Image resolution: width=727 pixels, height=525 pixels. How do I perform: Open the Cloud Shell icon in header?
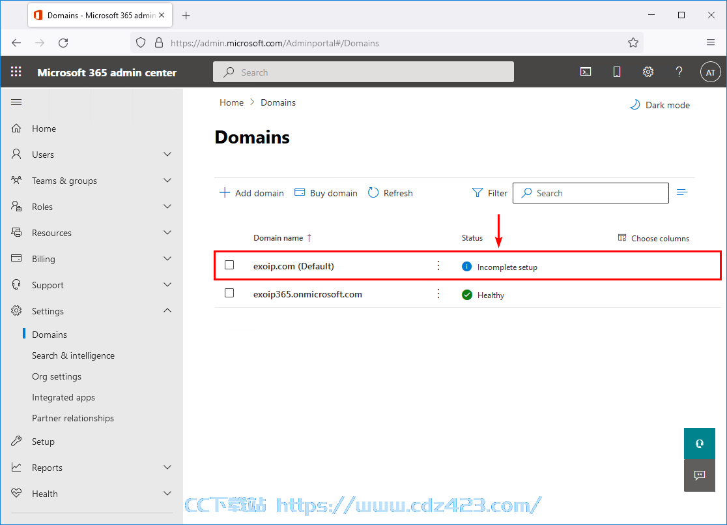pos(586,72)
